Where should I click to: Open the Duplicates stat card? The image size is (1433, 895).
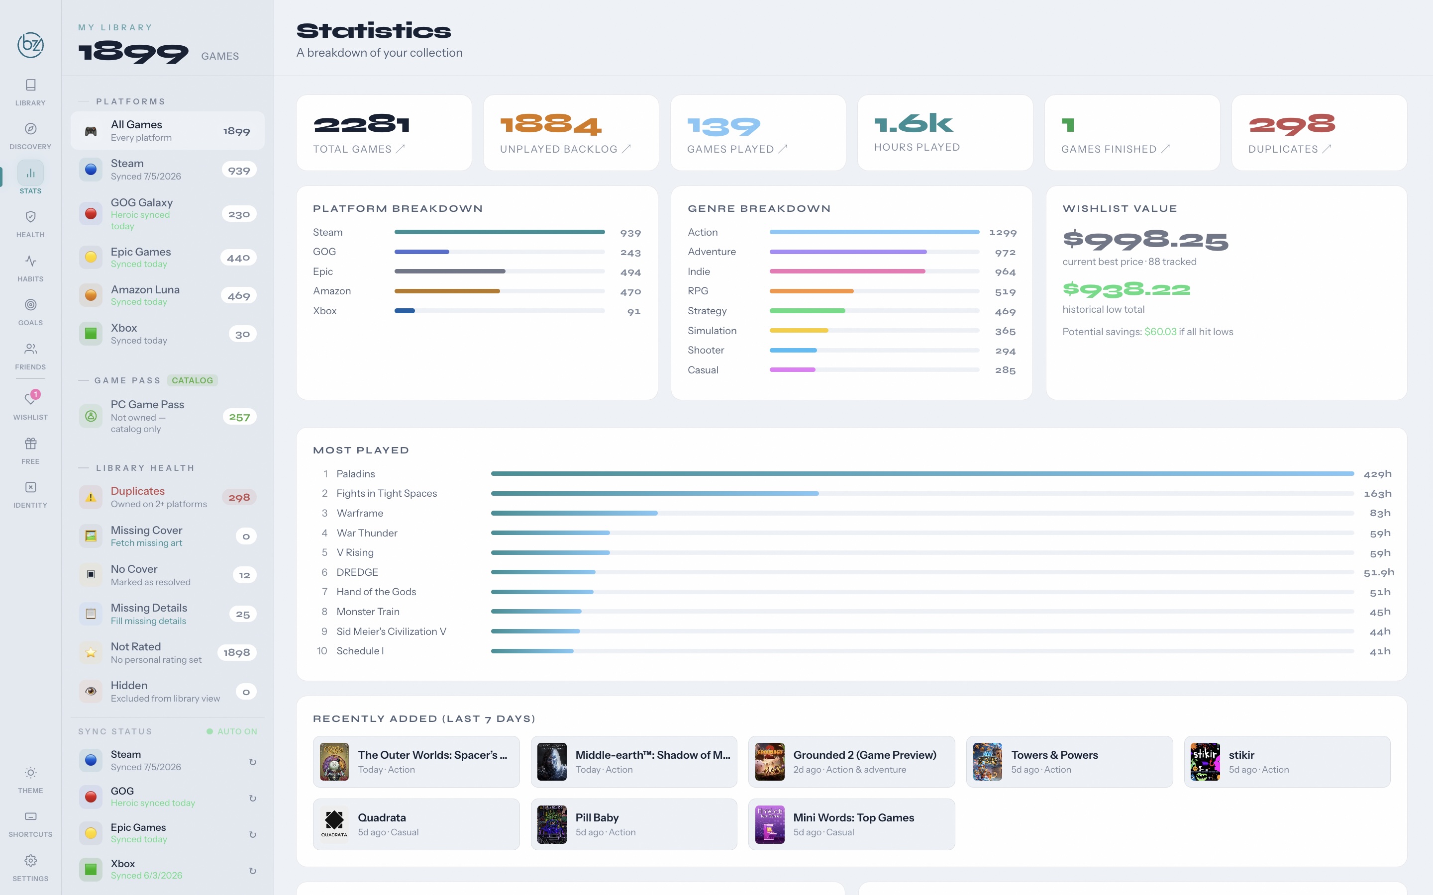click(x=1320, y=133)
